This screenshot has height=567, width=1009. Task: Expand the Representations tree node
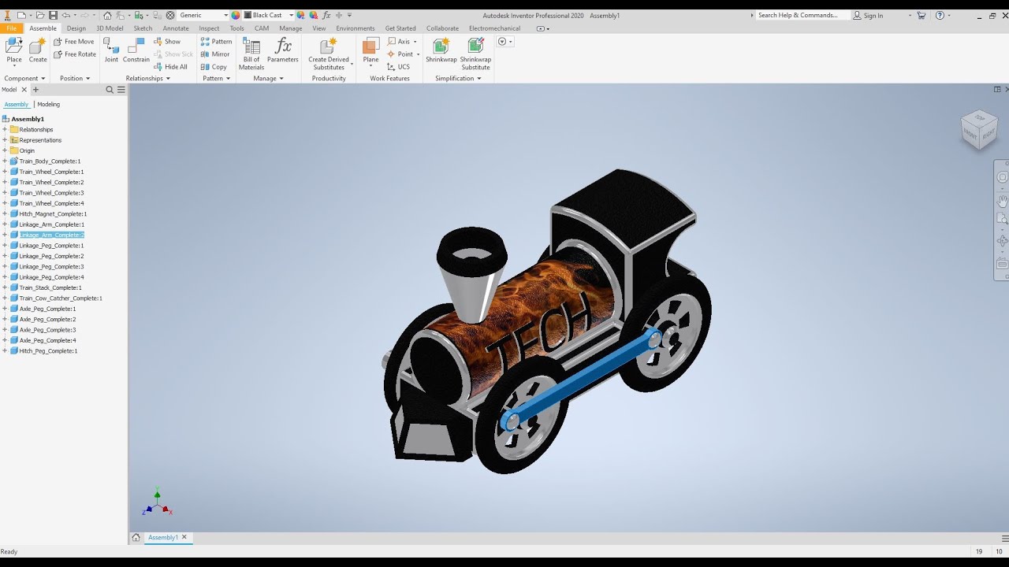coord(5,140)
